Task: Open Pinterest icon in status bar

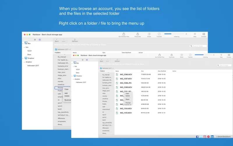Action: pyautogui.click(x=208, y=137)
